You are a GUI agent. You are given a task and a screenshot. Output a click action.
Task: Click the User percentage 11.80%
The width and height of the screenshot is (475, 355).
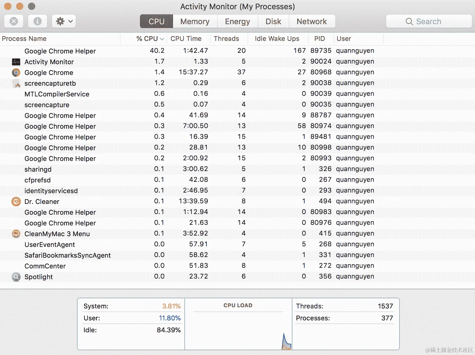170,318
